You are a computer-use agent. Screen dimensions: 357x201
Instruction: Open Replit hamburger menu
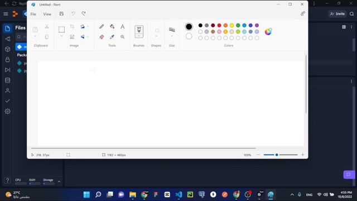6,14
